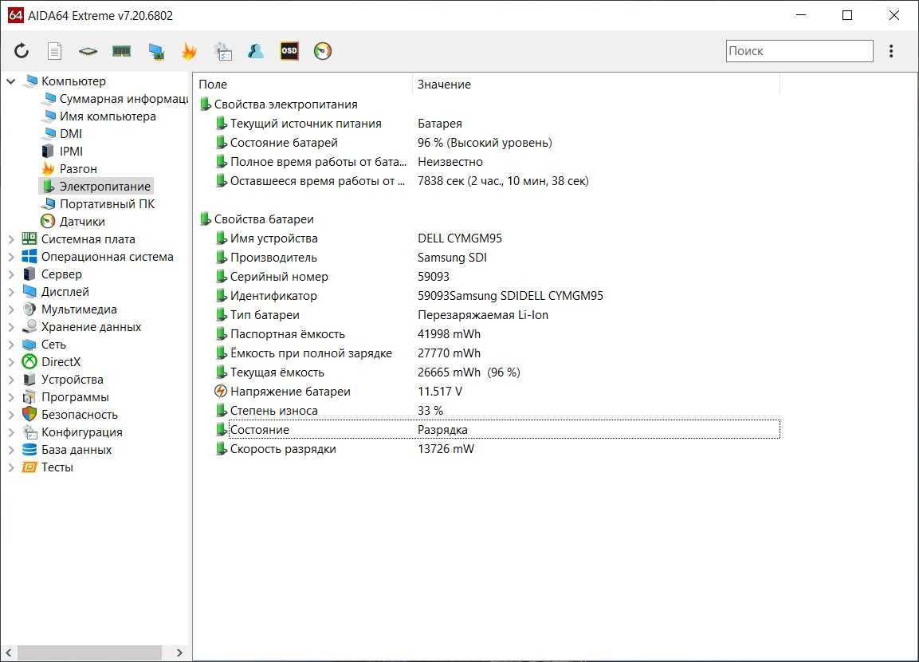Select the Тесты tree item
Viewport: 919px width, 662px height.
pyautogui.click(x=57, y=468)
